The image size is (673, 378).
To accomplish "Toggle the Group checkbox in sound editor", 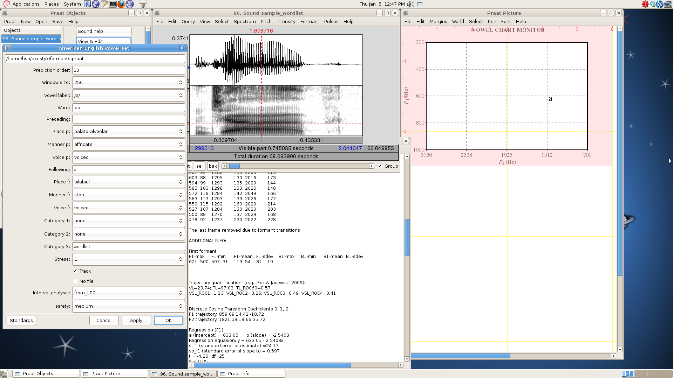I will [x=380, y=166].
